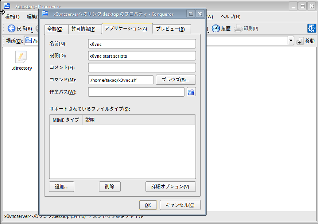318x224 pixels.
Task: Click the ブラウズ(B)... button
Action: tap(176, 80)
